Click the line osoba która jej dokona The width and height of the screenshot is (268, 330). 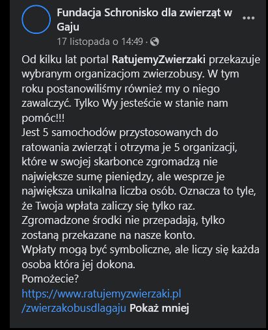pos(79,265)
